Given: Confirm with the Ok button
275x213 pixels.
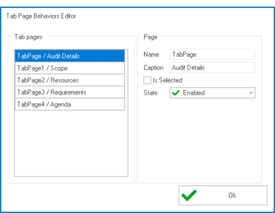Looking at the screenshot, I should pos(223,195).
